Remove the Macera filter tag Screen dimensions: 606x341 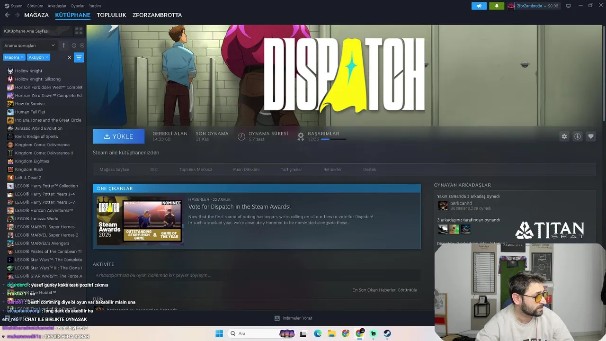coord(22,57)
